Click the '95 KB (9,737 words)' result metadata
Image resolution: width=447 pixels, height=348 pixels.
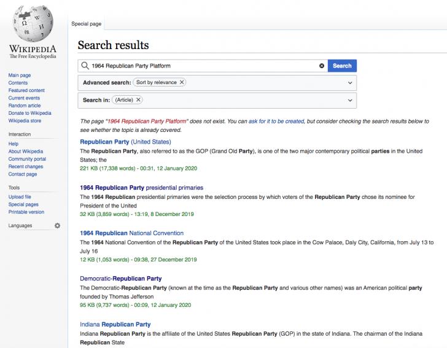tap(104, 305)
